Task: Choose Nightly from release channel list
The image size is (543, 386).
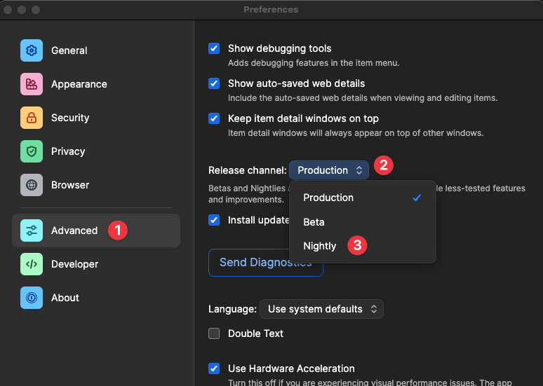Action: click(320, 246)
